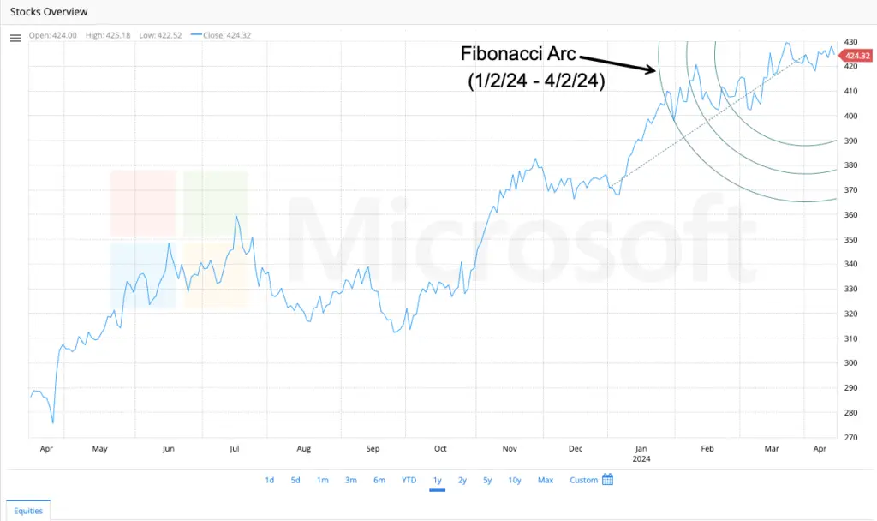Switch to the Equities tab

point(28,510)
